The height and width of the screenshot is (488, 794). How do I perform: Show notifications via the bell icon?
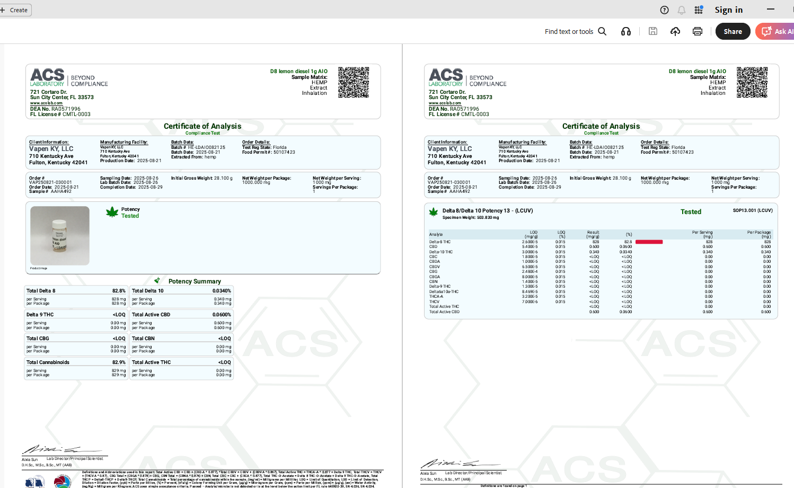pyautogui.click(x=682, y=10)
